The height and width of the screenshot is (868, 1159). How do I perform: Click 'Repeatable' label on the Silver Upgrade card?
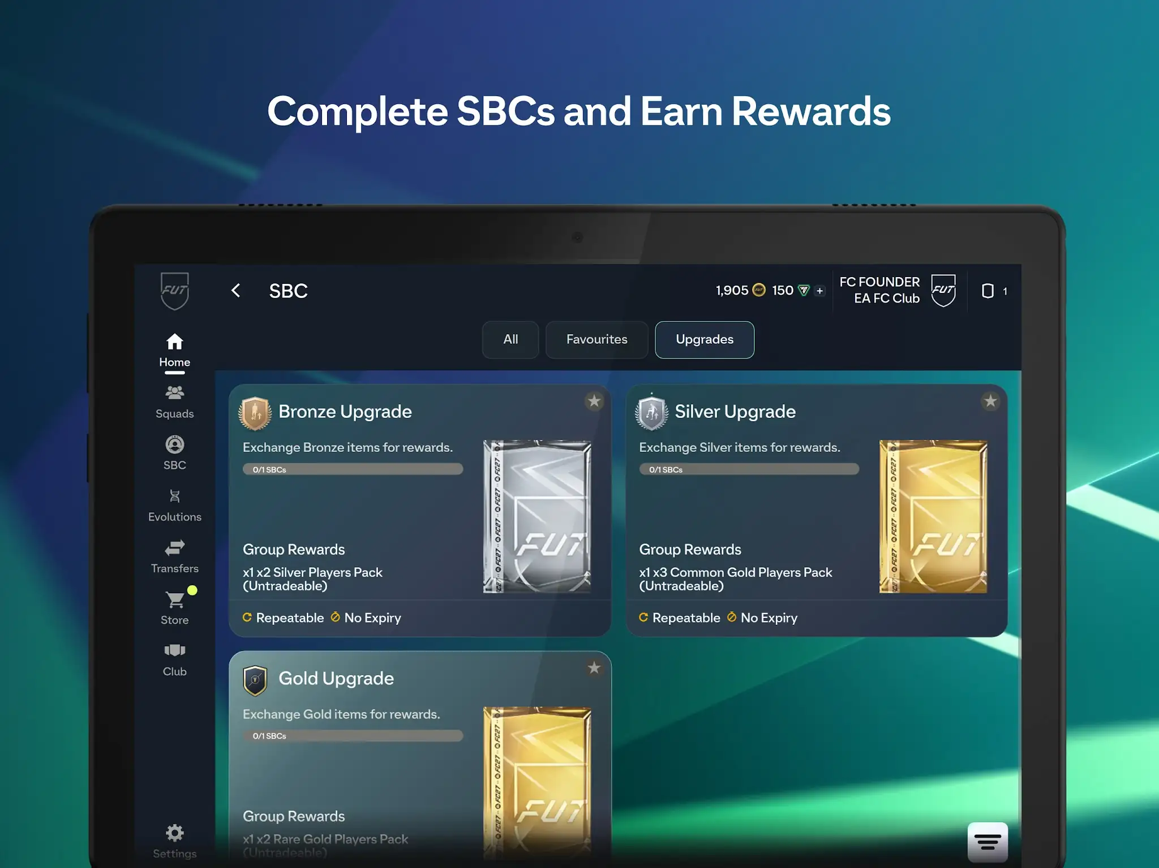(x=686, y=617)
